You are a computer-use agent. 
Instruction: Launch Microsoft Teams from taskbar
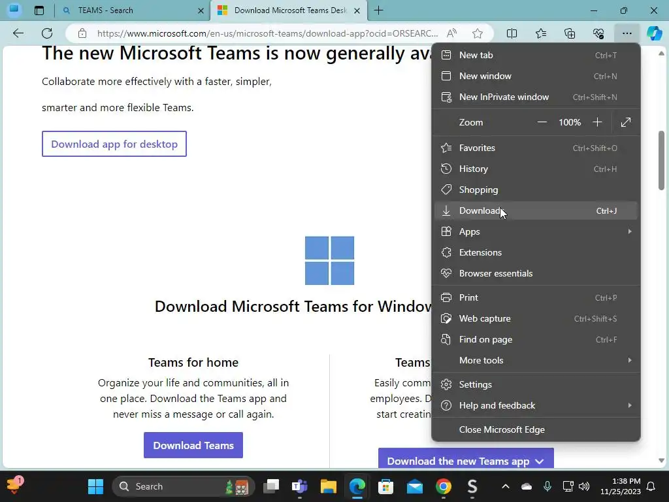(x=299, y=486)
